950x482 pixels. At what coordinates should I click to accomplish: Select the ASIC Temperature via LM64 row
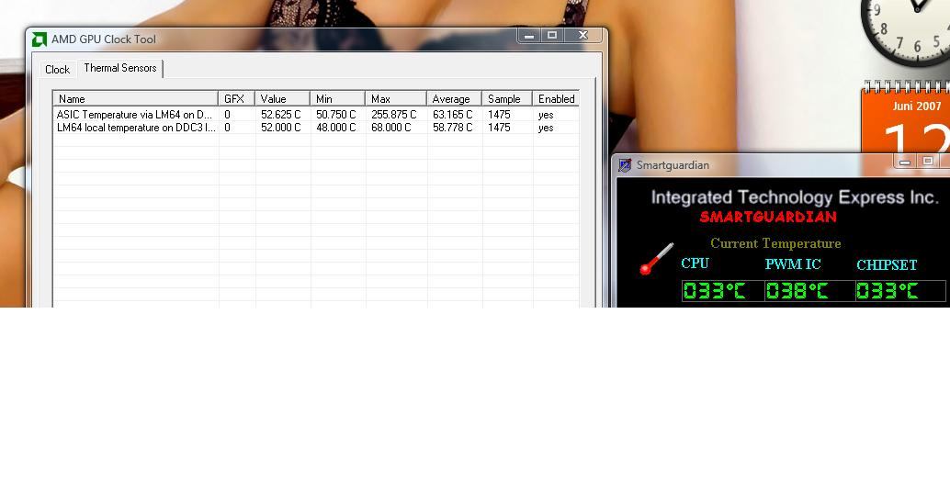pos(316,115)
